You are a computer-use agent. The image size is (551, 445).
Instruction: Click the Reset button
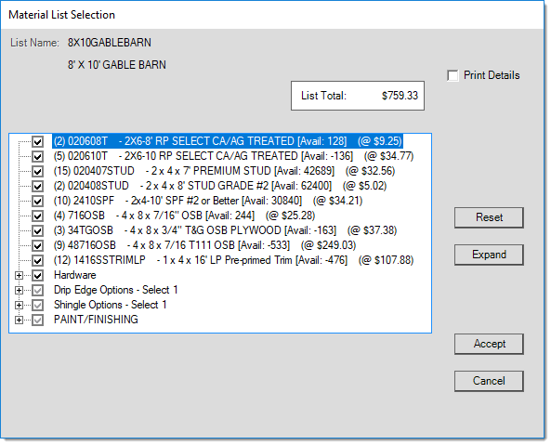(x=489, y=217)
